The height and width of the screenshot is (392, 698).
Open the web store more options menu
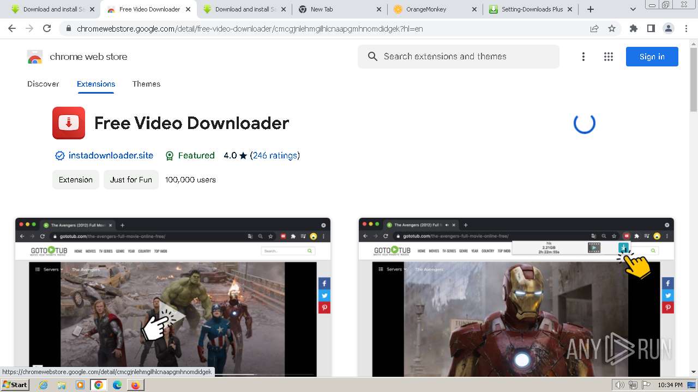583,57
